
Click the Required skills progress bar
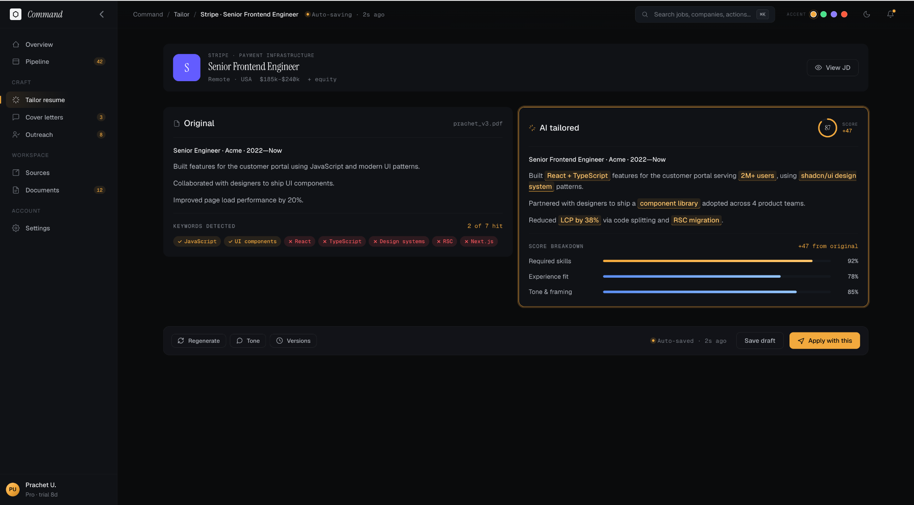coord(717,261)
